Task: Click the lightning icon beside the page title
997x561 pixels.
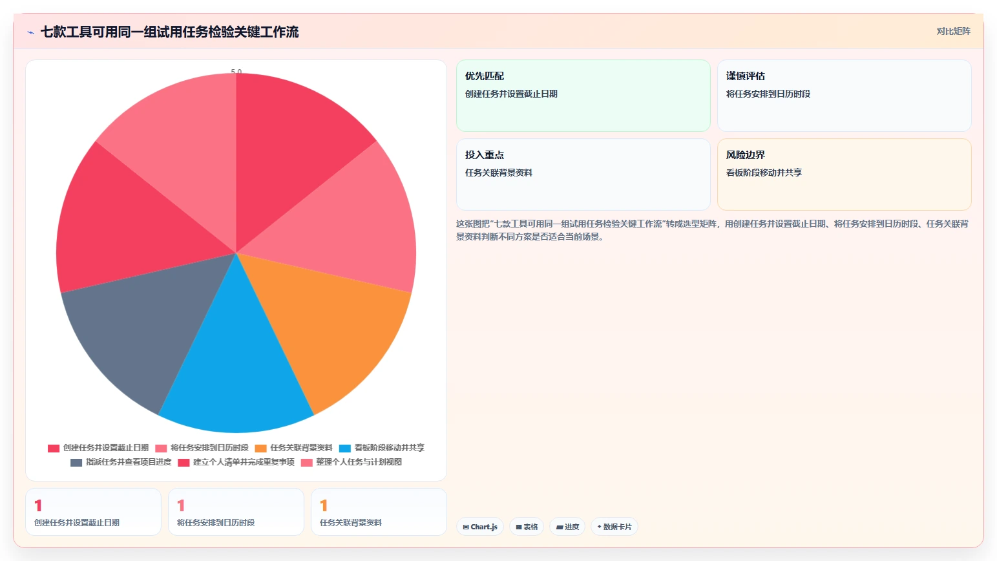Action: point(31,32)
